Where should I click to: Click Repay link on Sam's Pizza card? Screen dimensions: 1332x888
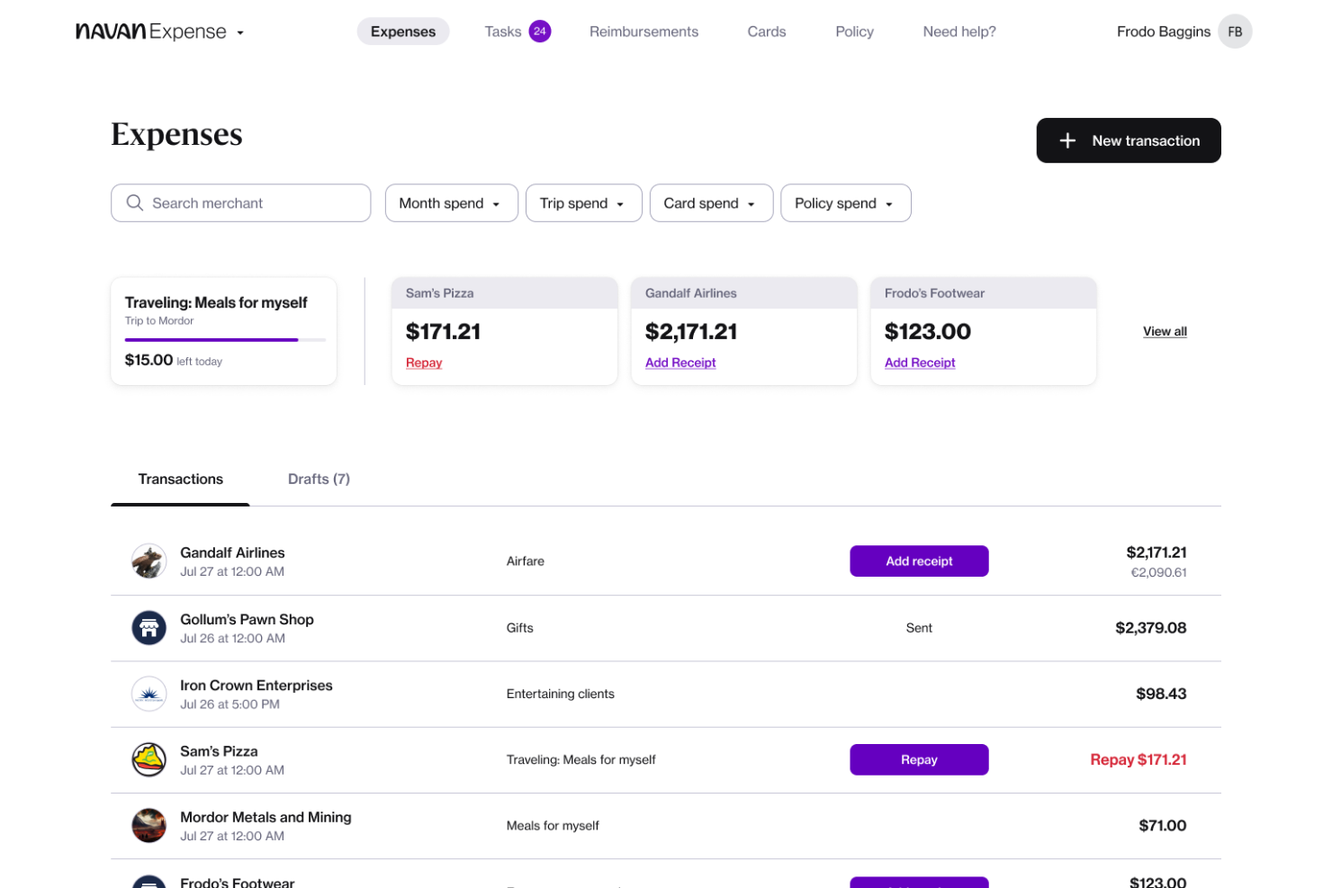424,363
